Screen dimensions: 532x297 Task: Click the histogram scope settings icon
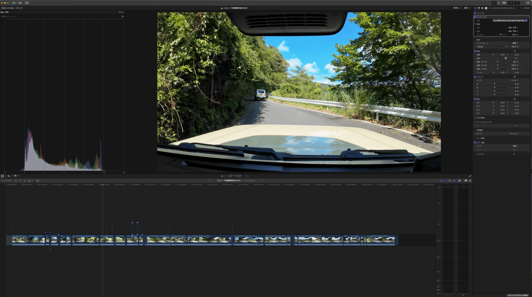click(x=123, y=16)
